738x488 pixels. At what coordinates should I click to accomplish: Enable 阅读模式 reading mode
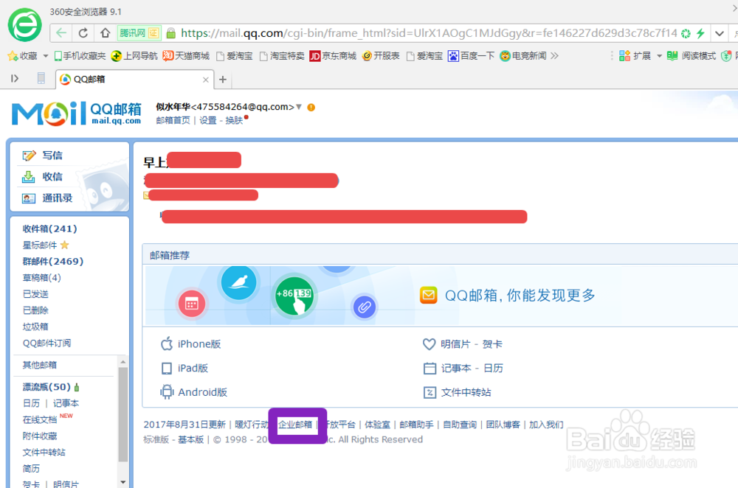(692, 56)
